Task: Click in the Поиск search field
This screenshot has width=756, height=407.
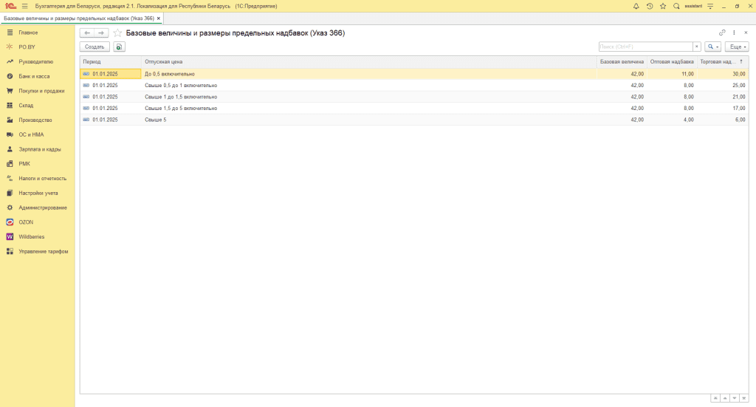Action: click(645, 47)
